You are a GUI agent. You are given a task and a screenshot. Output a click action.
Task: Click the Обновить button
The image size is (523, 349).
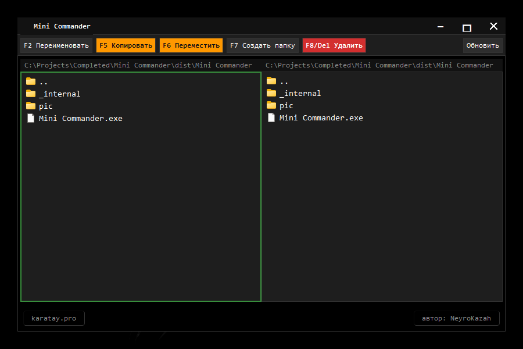(483, 45)
